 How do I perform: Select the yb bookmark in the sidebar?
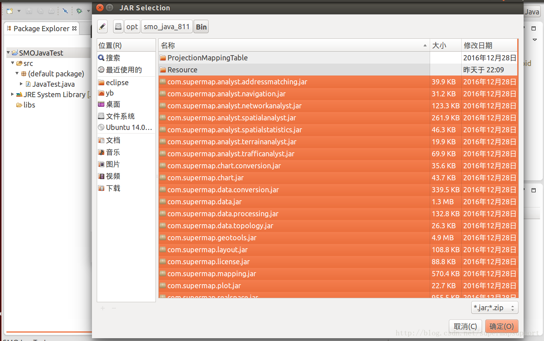(x=109, y=93)
